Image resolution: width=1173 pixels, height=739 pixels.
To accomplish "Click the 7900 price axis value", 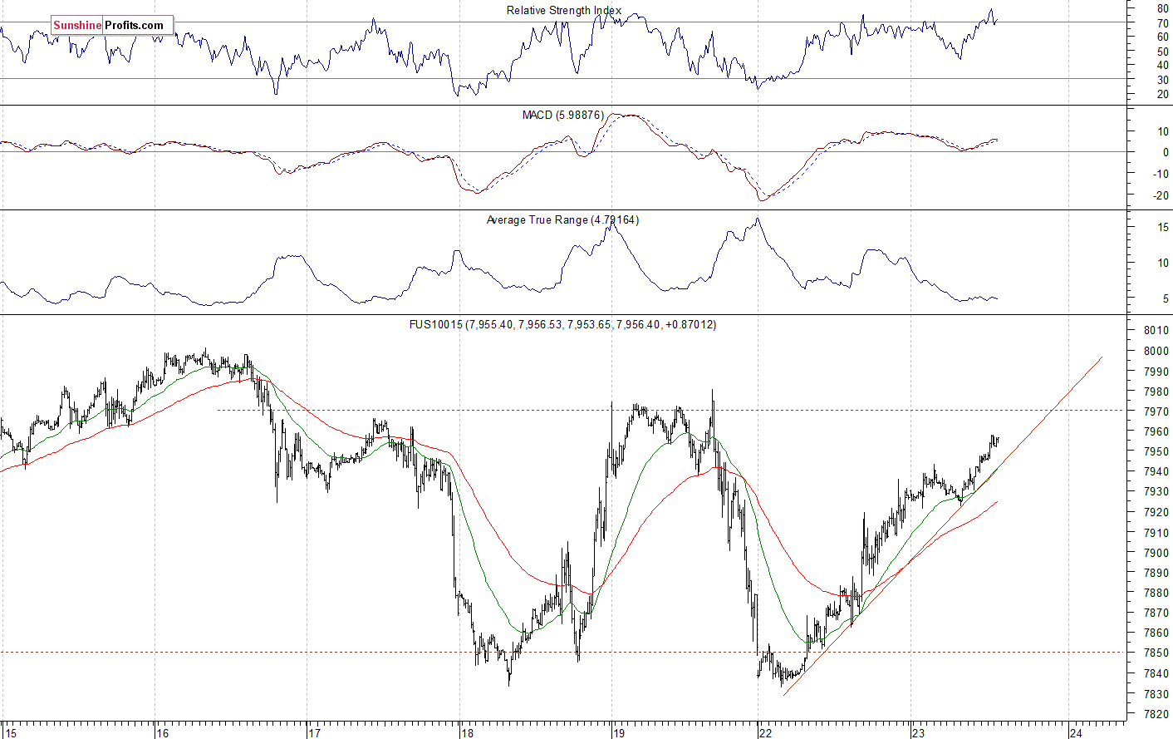I will pyautogui.click(x=1156, y=553).
